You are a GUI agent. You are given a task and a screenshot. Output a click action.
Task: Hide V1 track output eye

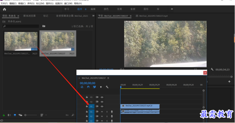[102, 106]
